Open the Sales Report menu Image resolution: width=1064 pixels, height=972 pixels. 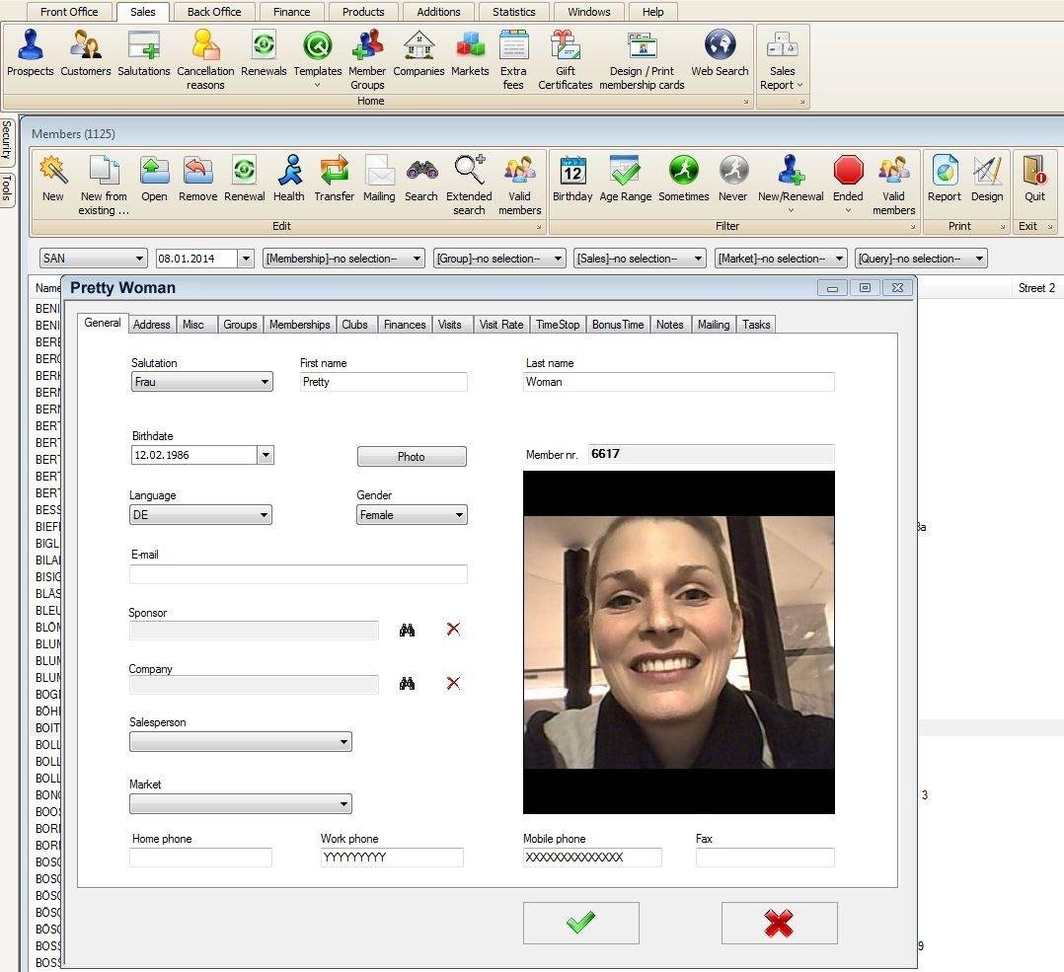click(x=782, y=59)
